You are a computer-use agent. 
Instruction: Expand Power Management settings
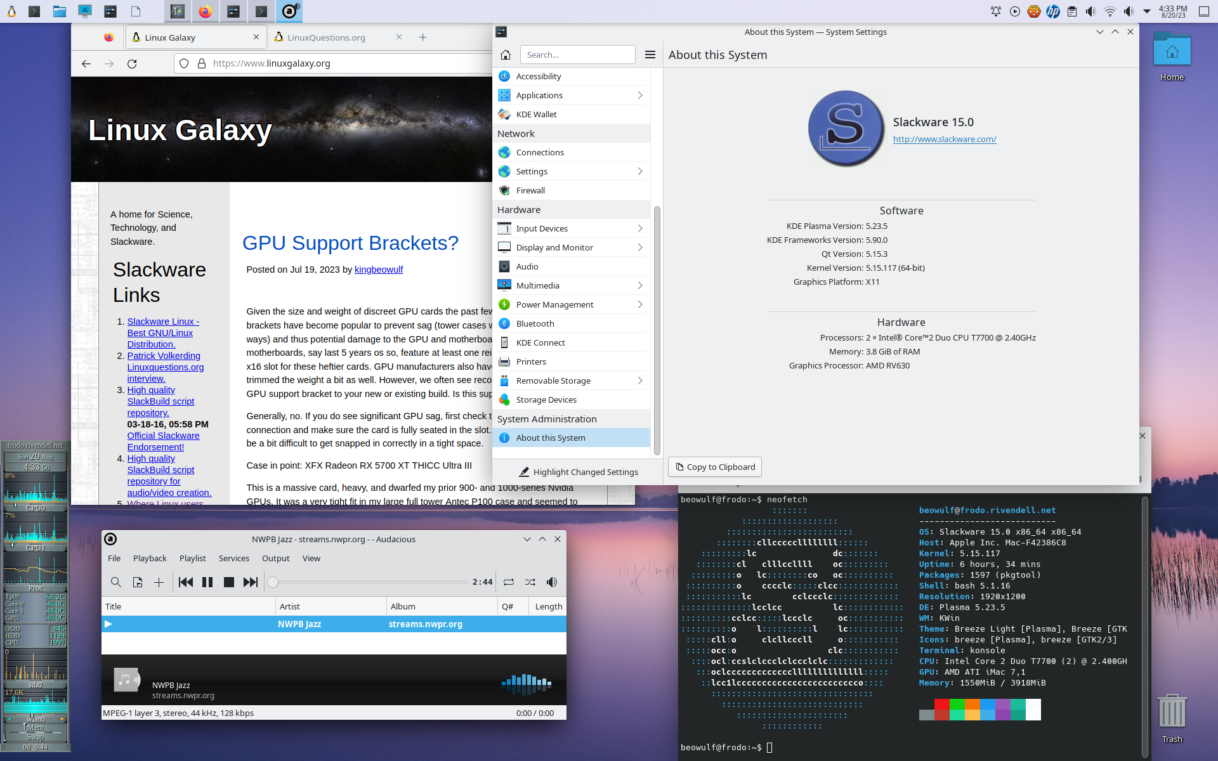(x=554, y=304)
